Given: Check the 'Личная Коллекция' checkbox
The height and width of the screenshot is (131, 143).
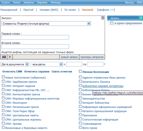Looking at the screenshot, I should tap(80, 71).
